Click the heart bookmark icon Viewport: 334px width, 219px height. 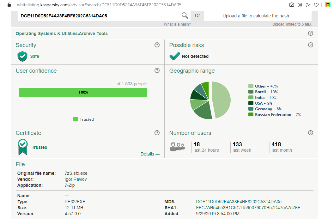[x=316, y=5]
